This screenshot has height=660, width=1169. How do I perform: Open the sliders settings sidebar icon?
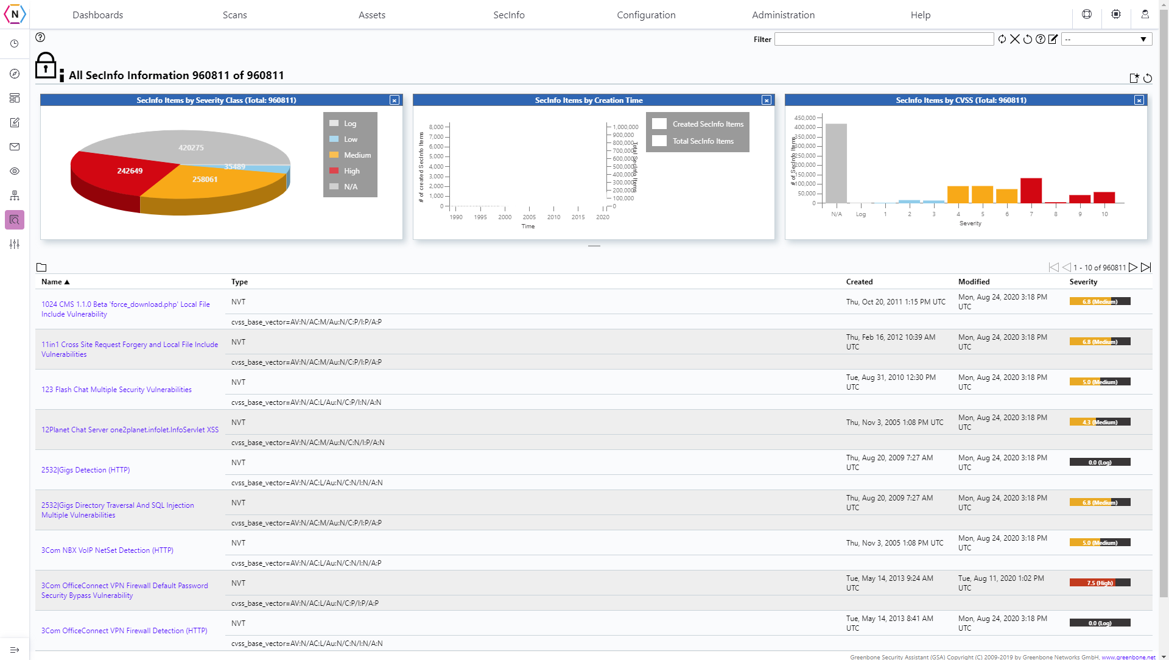pos(15,244)
